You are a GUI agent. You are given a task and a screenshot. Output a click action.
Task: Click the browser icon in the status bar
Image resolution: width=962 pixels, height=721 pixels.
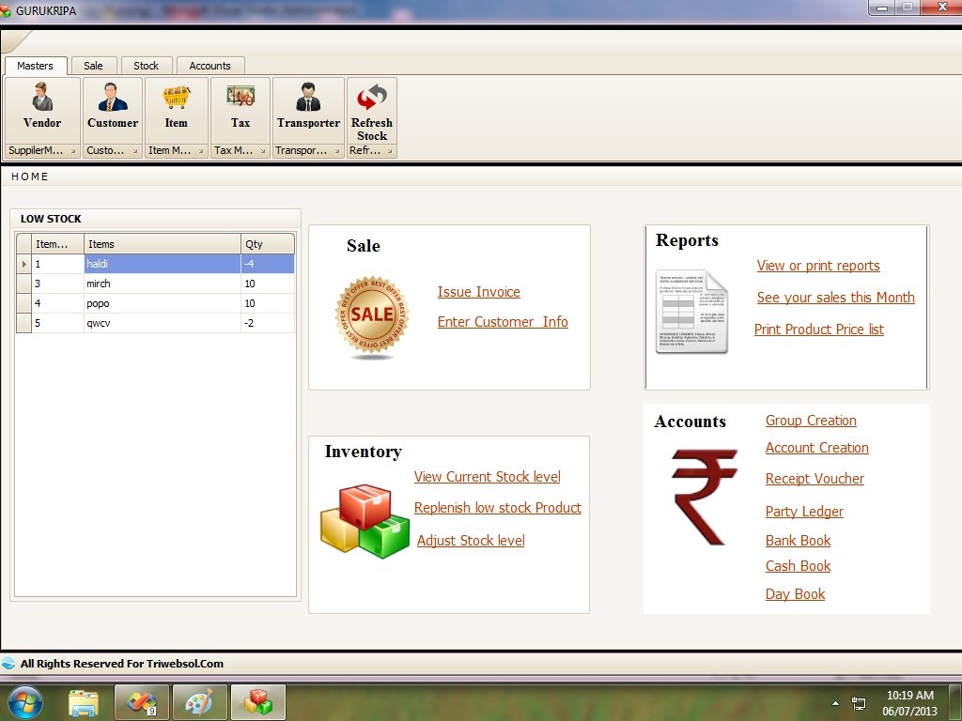[x=9, y=663]
